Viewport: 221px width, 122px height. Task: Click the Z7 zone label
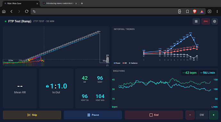[107, 56]
